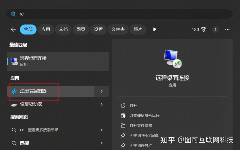Choose 固定到任务栏 action
This screenshot has height=150, width=240.
point(141,145)
